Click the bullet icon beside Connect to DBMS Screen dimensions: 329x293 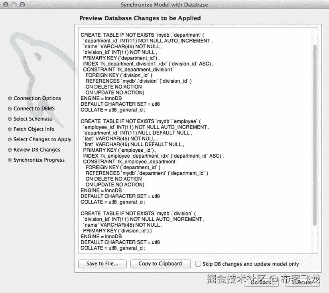point(10,109)
